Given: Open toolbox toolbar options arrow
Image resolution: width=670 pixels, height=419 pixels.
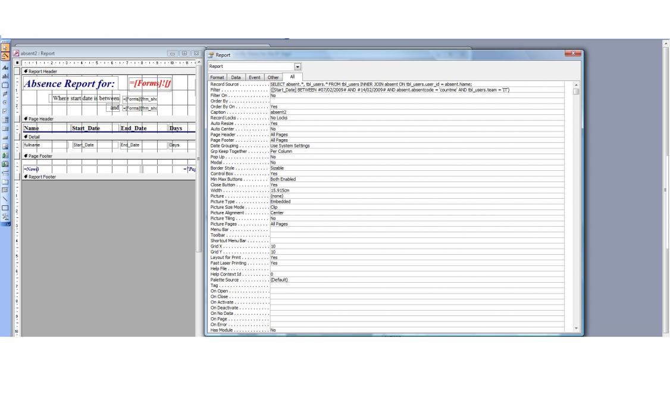Looking at the screenshot, I should (7, 224).
